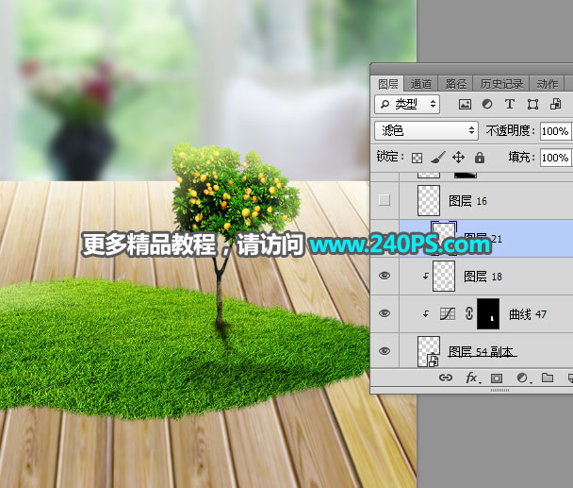Image resolution: width=573 pixels, height=488 pixels.
Task: Click the 不透明度 opacity value field
Action: (x=554, y=130)
